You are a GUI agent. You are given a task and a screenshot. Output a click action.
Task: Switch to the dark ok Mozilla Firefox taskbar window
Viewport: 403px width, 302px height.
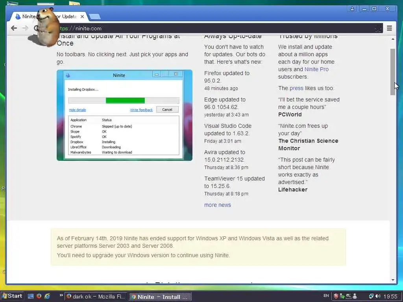point(96,296)
